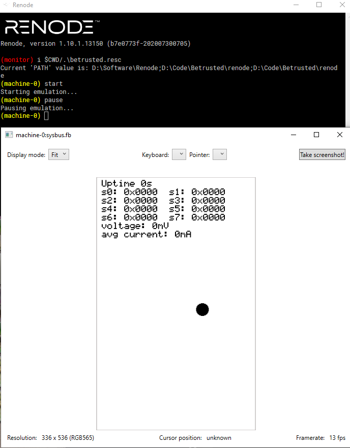Screen dimensions: 350x448
Task: Click the Take screenshot! button
Action: [322, 154]
